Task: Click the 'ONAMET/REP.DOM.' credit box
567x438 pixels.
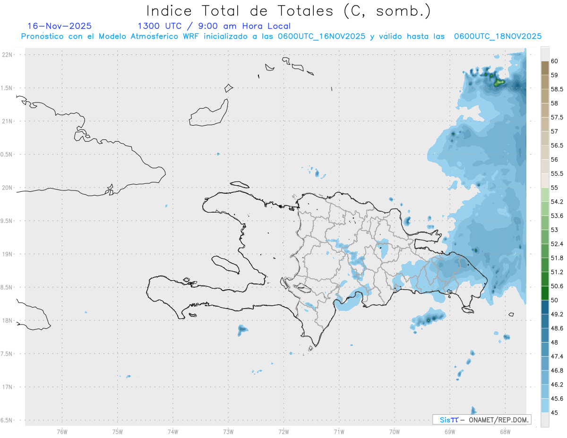Action: point(482,420)
